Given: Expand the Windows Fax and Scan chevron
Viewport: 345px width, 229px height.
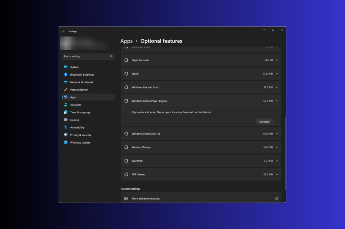Looking at the screenshot, I should pos(277,87).
